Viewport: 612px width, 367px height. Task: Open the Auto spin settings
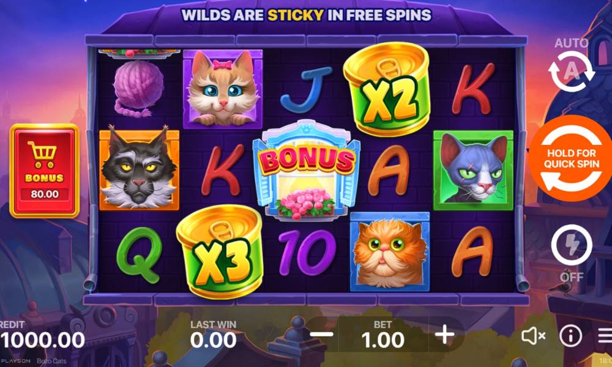tap(572, 72)
